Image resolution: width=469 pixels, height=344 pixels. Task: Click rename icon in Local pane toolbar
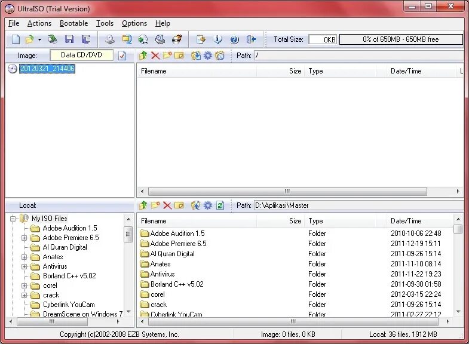click(x=179, y=205)
